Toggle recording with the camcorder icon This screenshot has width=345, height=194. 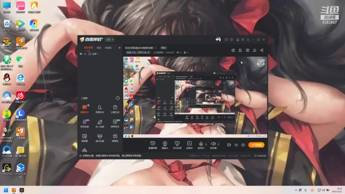229,145
